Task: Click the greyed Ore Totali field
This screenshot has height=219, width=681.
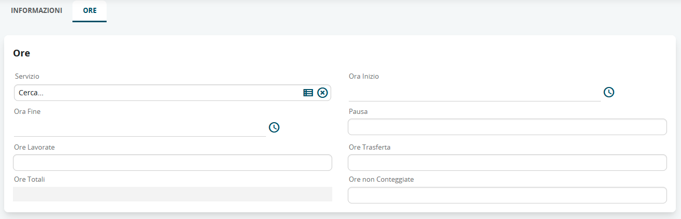Action: click(172, 194)
